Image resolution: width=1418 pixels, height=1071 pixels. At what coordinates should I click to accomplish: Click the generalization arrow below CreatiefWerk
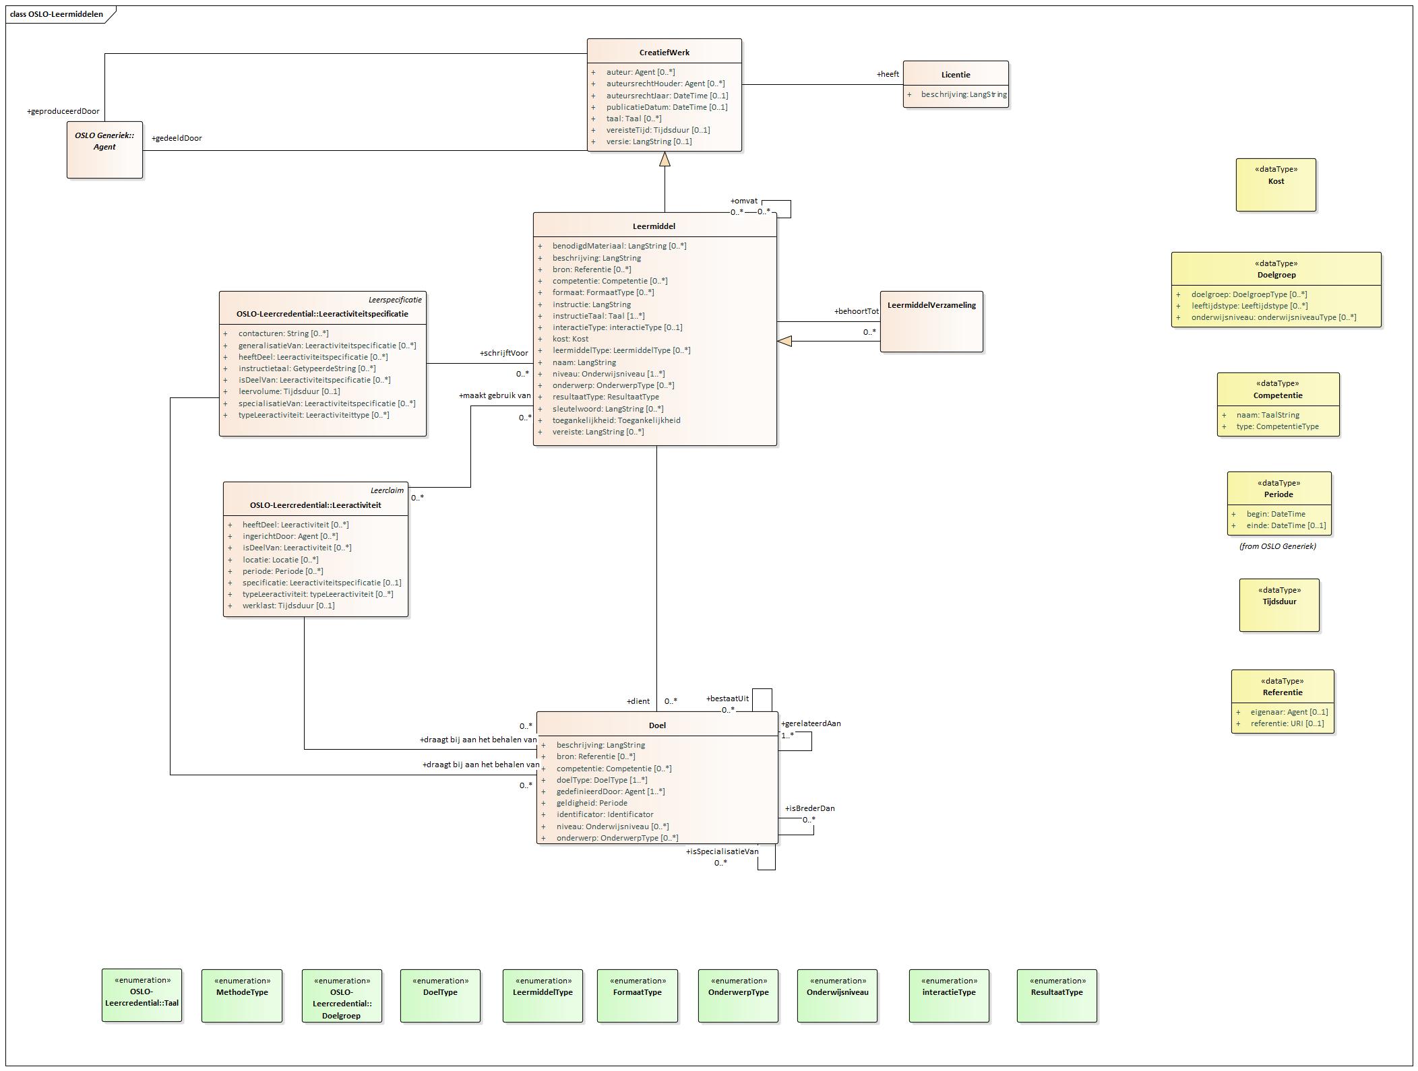(x=665, y=160)
